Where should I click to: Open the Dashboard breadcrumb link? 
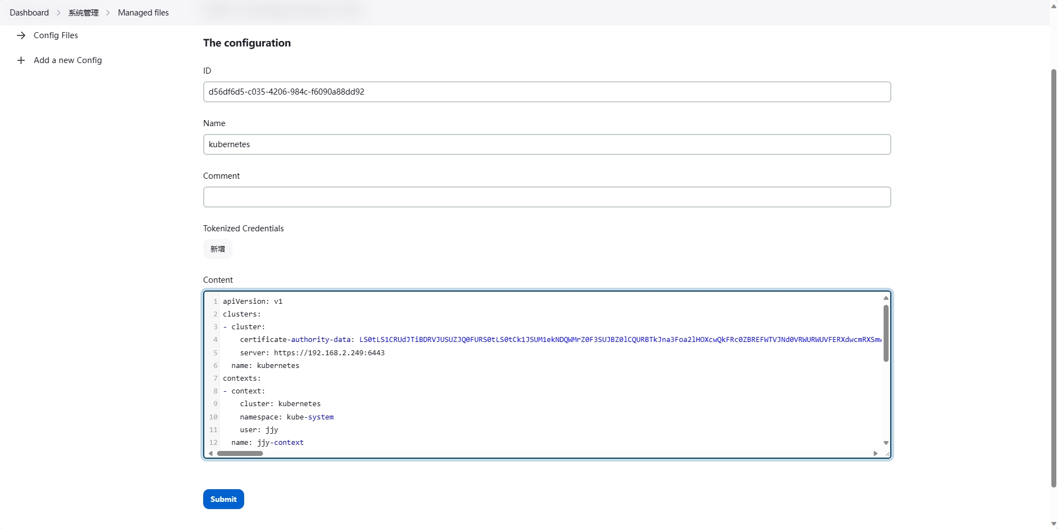click(x=29, y=13)
